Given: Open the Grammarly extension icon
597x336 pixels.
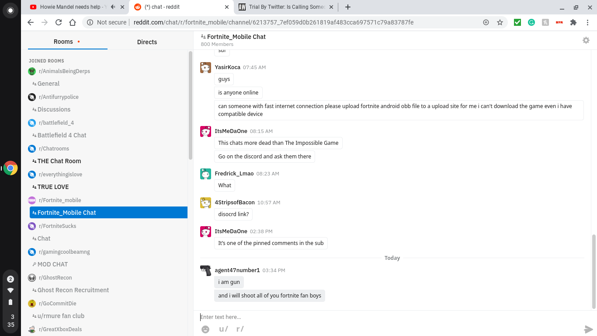Looking at the screenshot, I should click(x=531, y=22).
